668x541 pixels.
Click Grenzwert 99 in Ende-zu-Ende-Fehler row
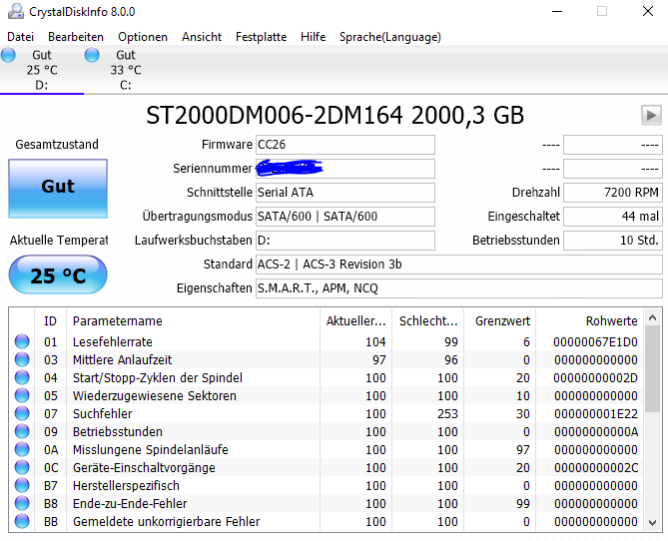point(523,503)
